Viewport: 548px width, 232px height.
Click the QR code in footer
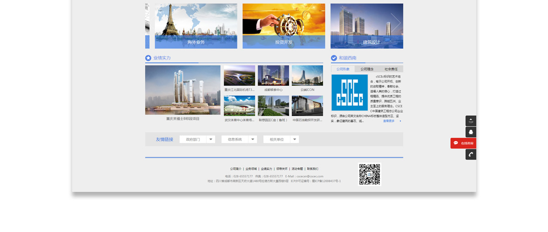coord(369,175)
